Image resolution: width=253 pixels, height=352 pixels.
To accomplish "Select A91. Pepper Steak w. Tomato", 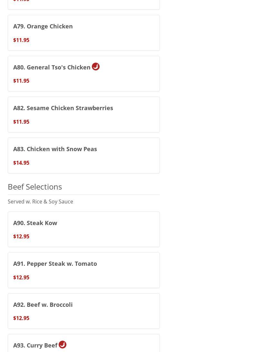I will (55, 264).
